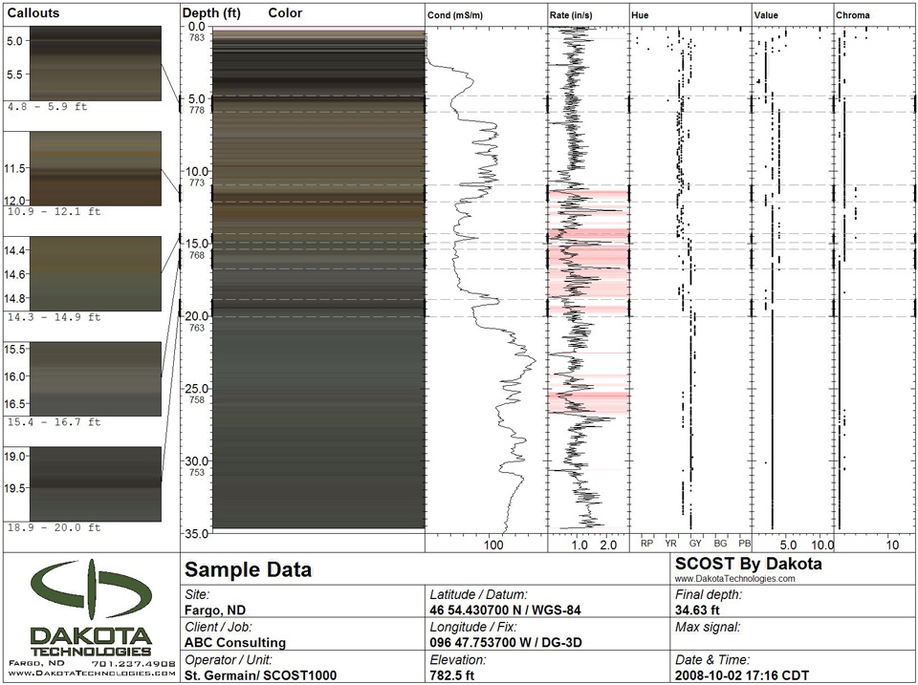
Task: Click the Hue column header
Action: pyautogui.click(x=642, y=16)
